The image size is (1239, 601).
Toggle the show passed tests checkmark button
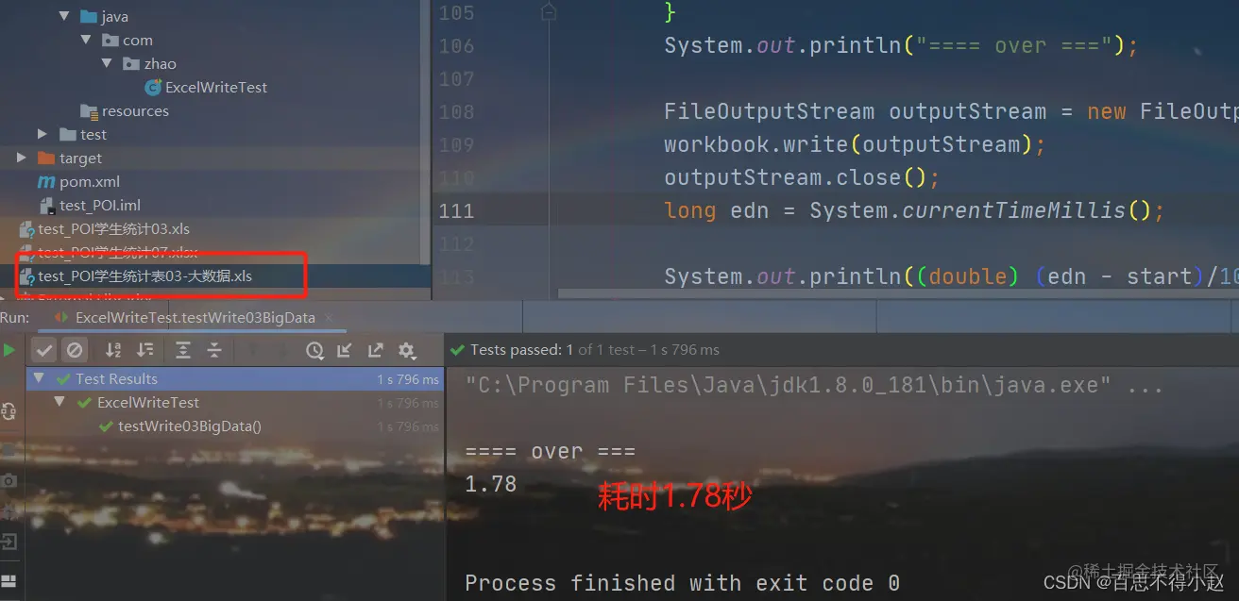44,350
